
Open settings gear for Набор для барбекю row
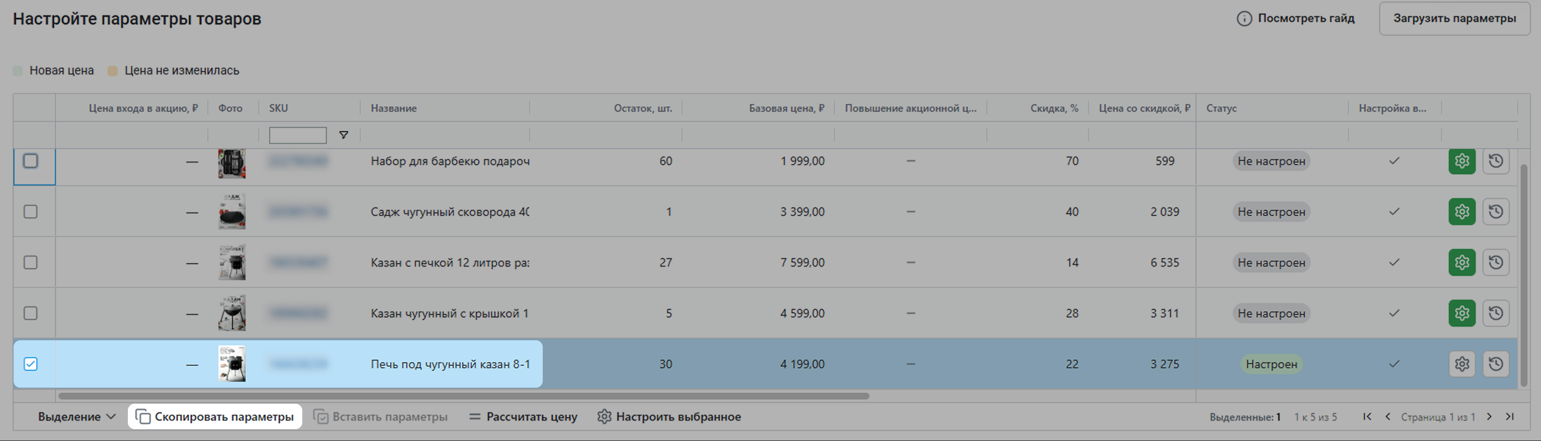point(1461,161)
